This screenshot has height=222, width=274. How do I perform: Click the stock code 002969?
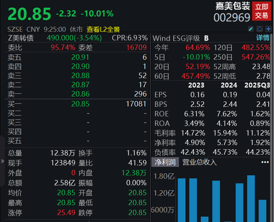(231, 18)
